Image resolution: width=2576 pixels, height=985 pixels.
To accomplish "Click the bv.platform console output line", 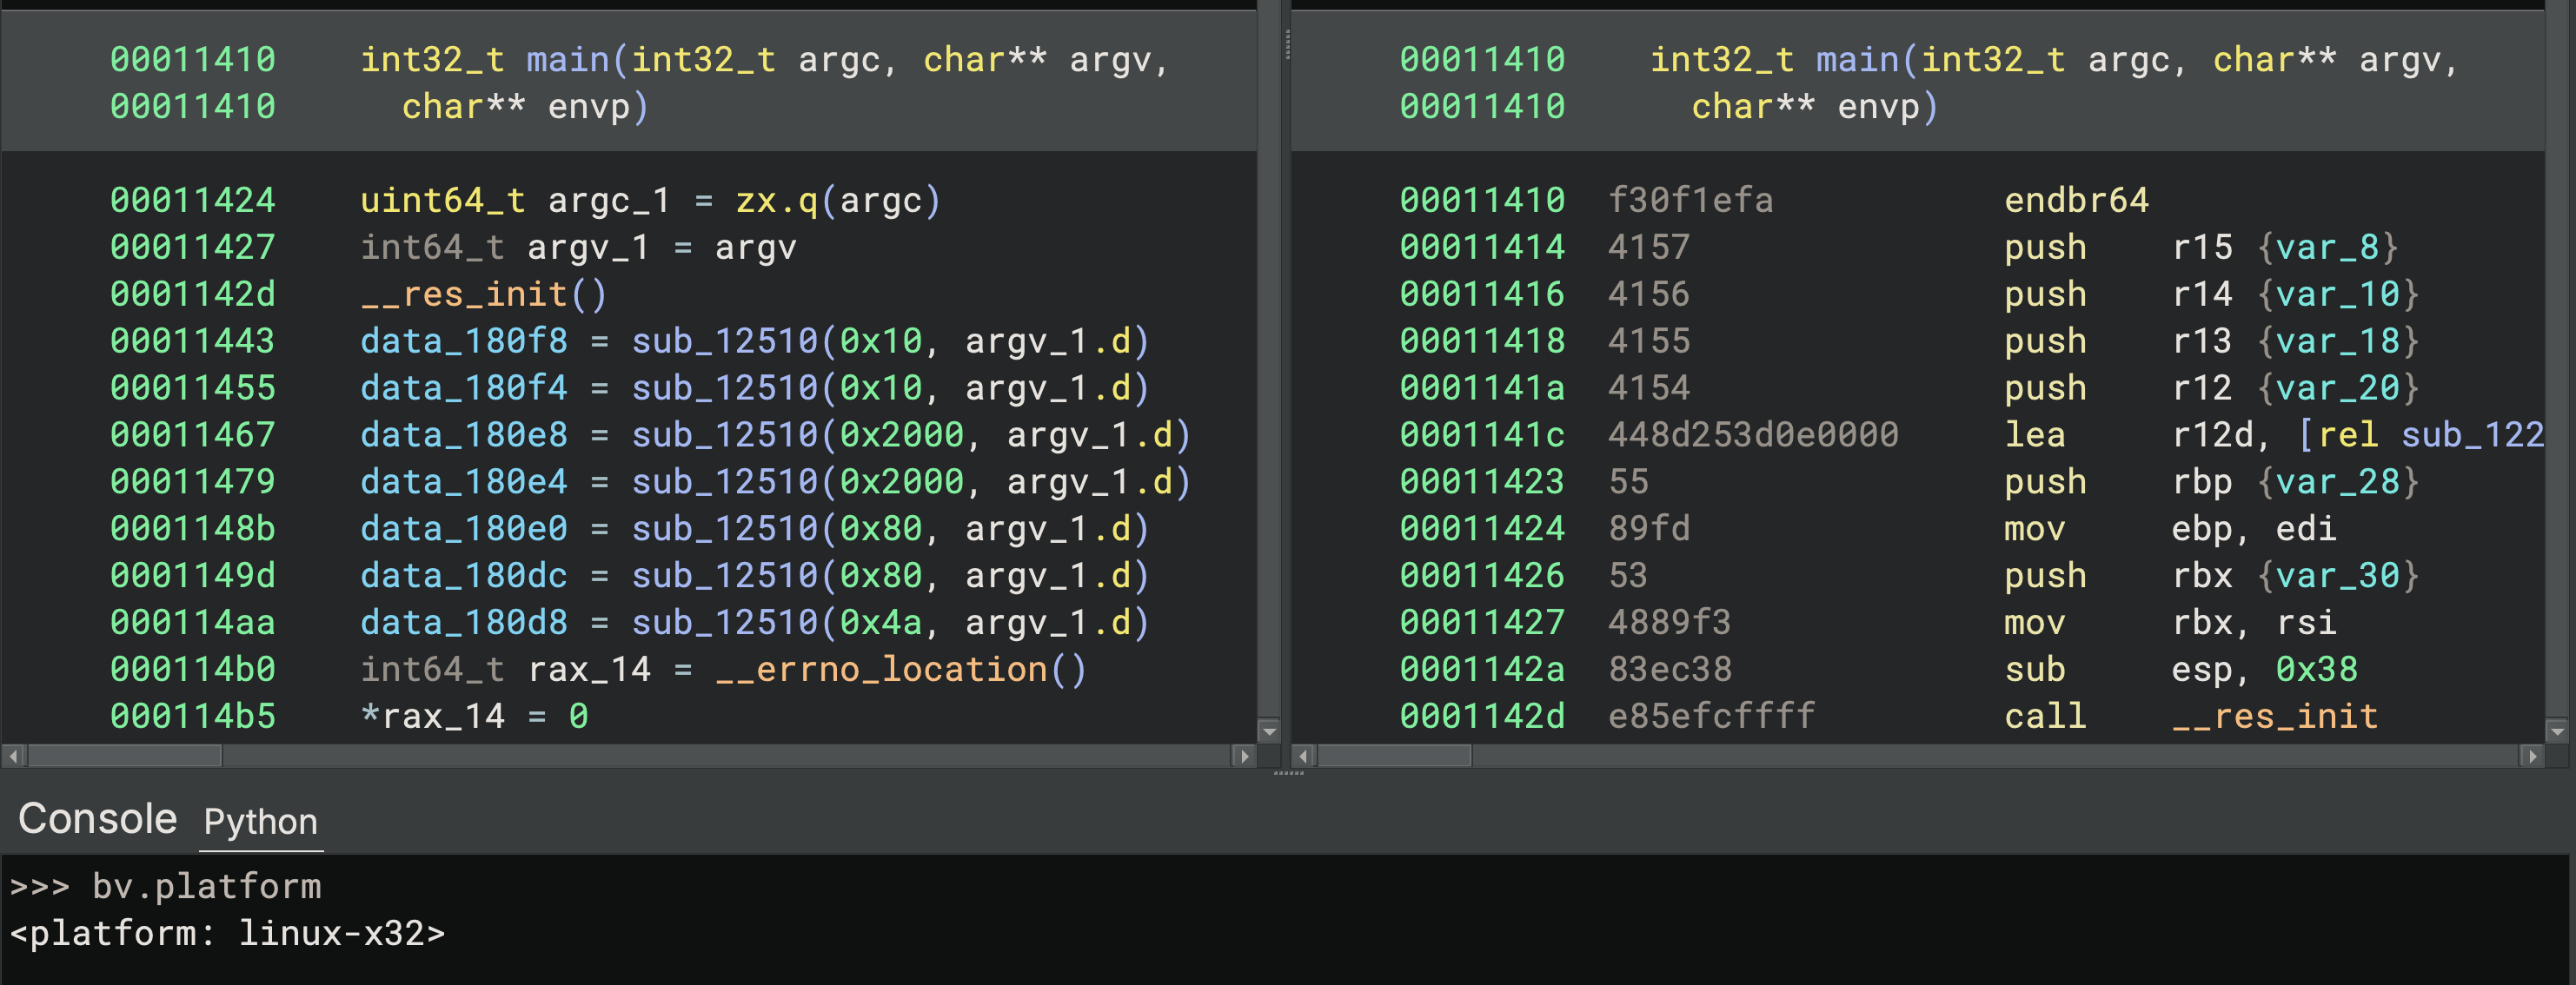I will 166,886.
